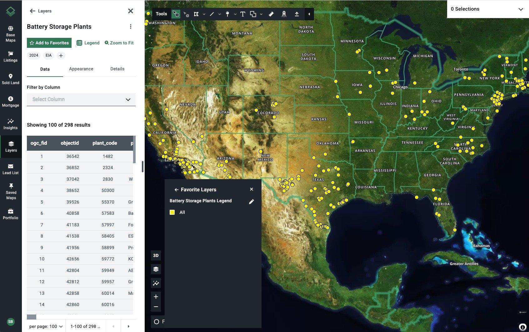The height and width of the screenshot is (332, 529).
Task: Select the line draw tool
Action: point(212,14)
